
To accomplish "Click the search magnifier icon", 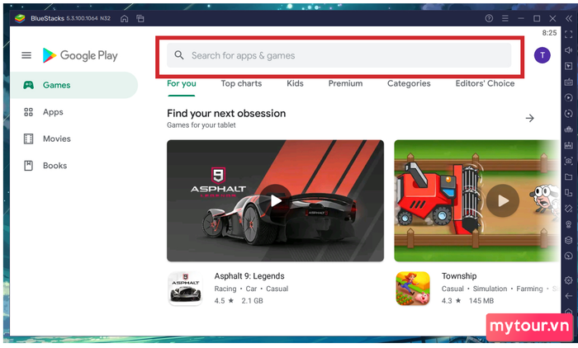I will 179,55.
